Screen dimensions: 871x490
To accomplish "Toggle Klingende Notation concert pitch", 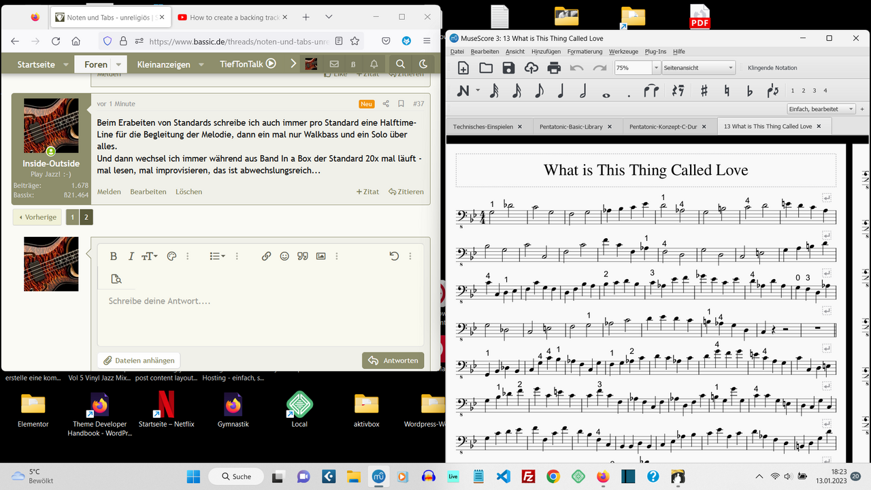I will 772,68.
